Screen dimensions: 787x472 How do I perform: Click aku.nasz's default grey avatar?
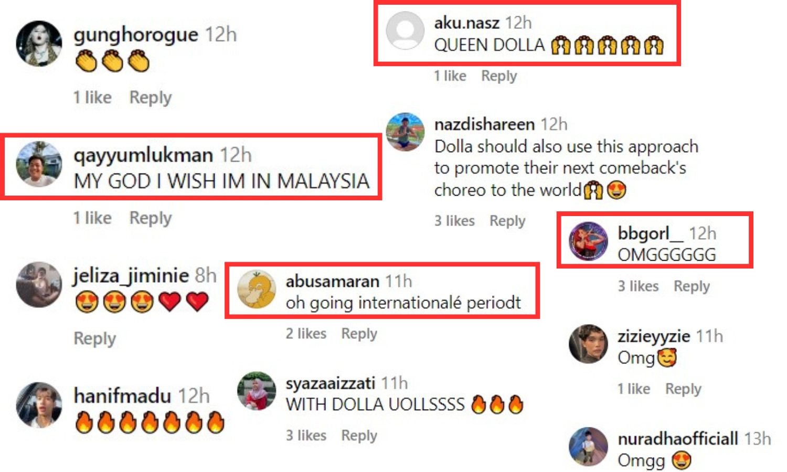point(405,30)
